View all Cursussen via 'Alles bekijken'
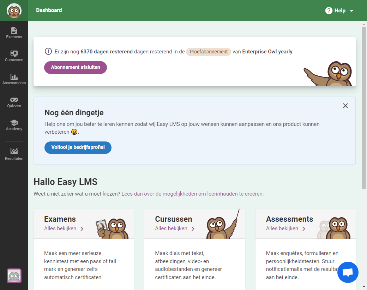 [171, 228]
